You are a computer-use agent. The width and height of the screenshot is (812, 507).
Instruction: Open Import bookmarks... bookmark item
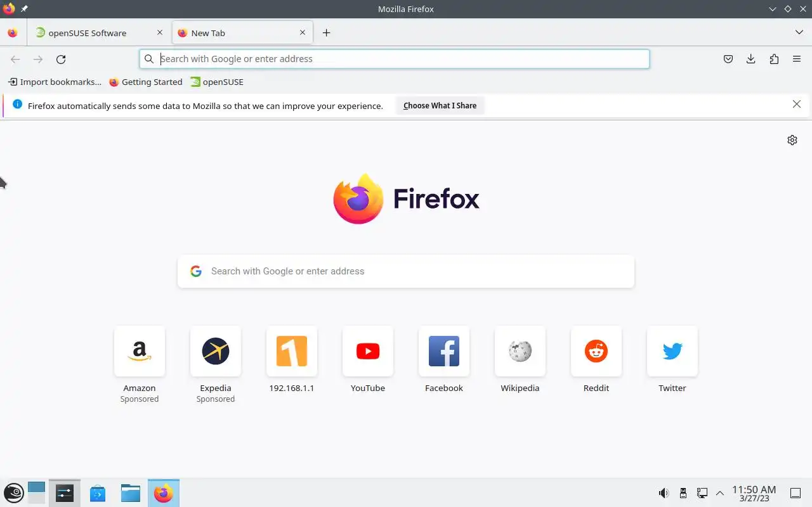click(x=55, y=82)
